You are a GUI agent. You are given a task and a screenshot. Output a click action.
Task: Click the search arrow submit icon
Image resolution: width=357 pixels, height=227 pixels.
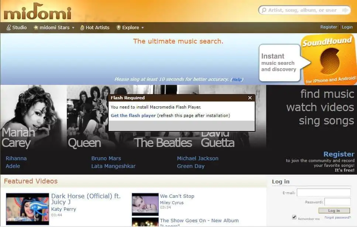346,10
